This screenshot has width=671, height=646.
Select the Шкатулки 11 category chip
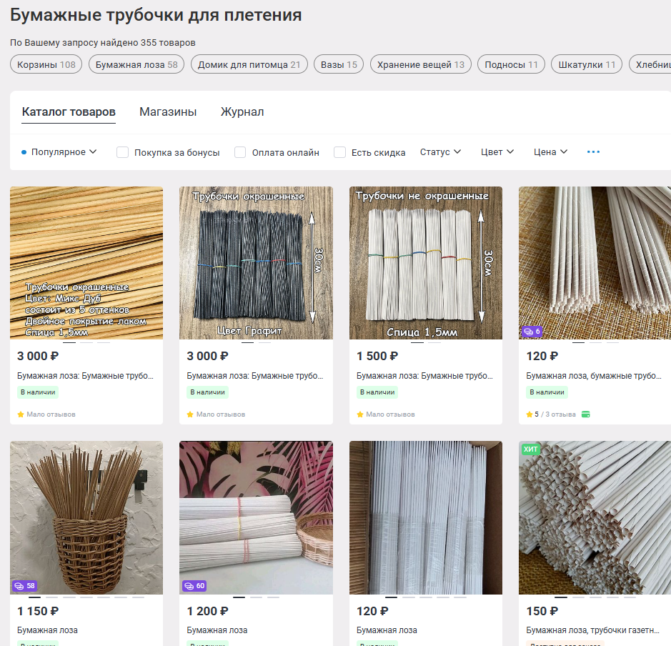click(x=587, y=64)
